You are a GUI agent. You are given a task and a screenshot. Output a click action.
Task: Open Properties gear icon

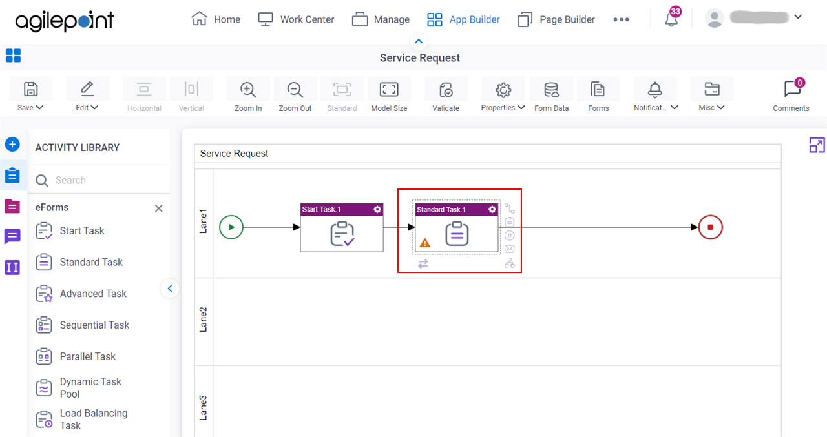pos(503,89)
